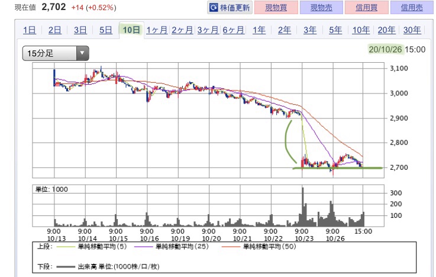This screenshot has height=277, width=436.
Task: Click the 単位: 1000 volume label
Action: click(51, 189)
